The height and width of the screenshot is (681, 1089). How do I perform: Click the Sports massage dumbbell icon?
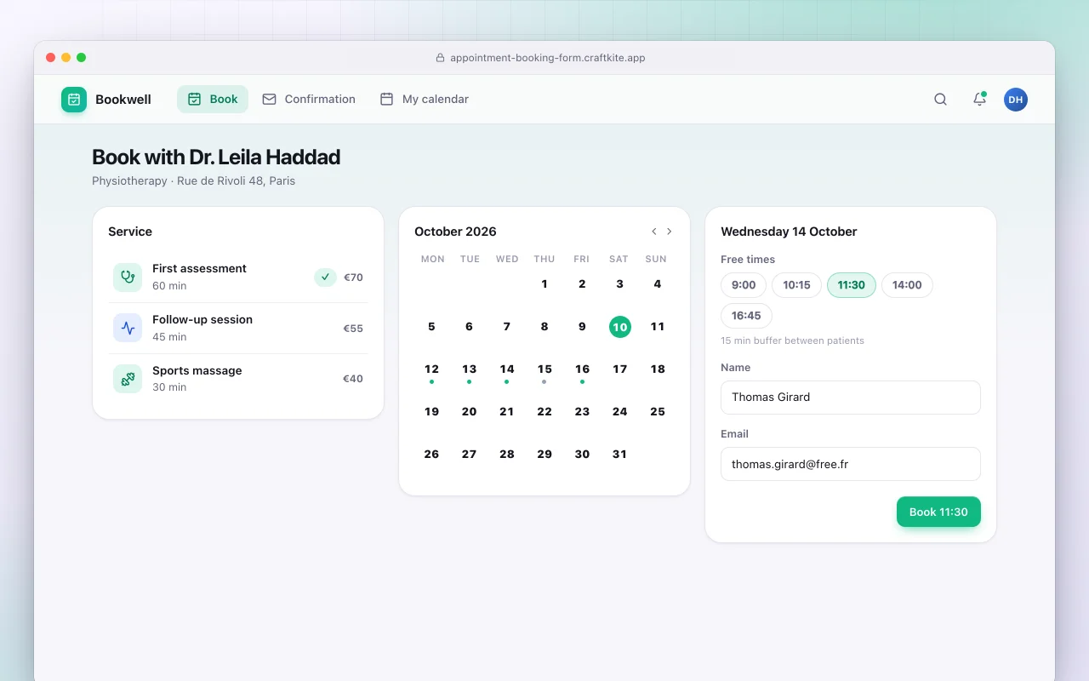tap(128, 379)
